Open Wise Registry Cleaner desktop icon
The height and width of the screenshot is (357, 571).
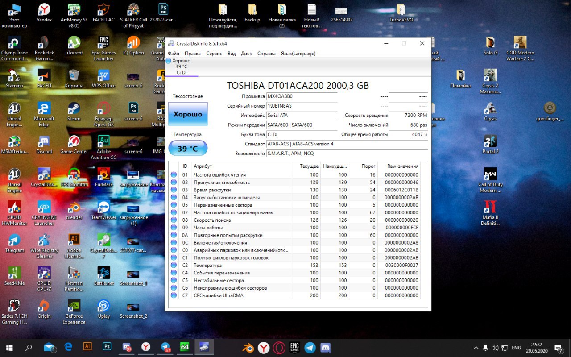[x=44, y=247]
